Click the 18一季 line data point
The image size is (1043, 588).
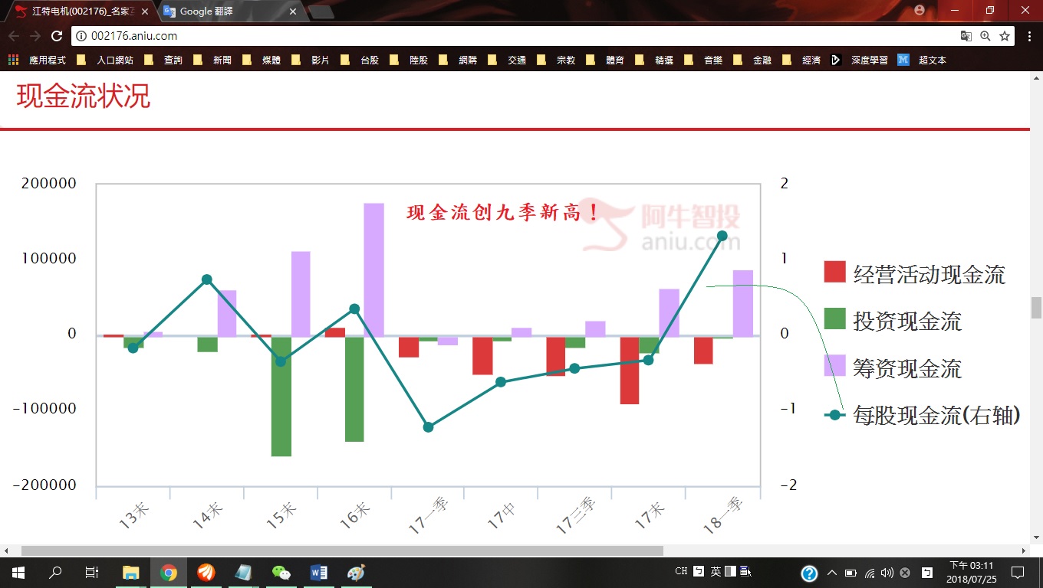(x=722, y=236)
